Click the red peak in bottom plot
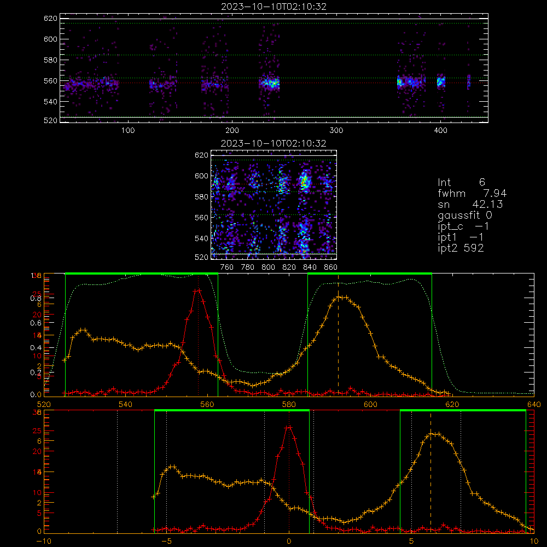 pos(288,427)
